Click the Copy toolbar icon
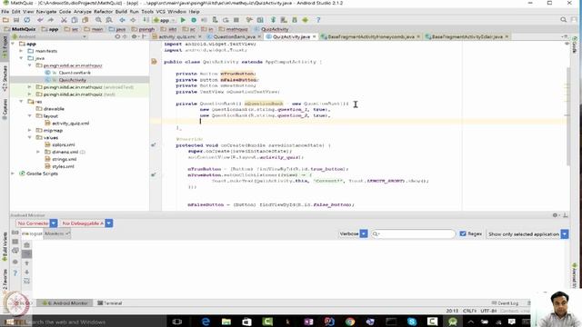Viewport: 582px width, 327px height. pyautogui.click(x=75, y=20)
